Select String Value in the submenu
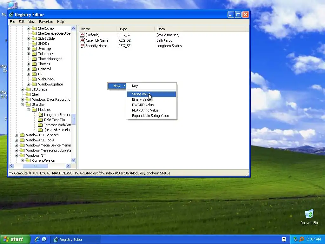The image size is (325, 244). click(151, 94)
